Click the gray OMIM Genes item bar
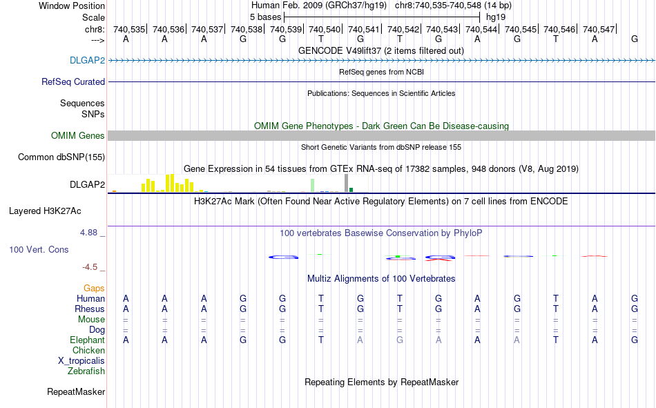 pos(382,135)
